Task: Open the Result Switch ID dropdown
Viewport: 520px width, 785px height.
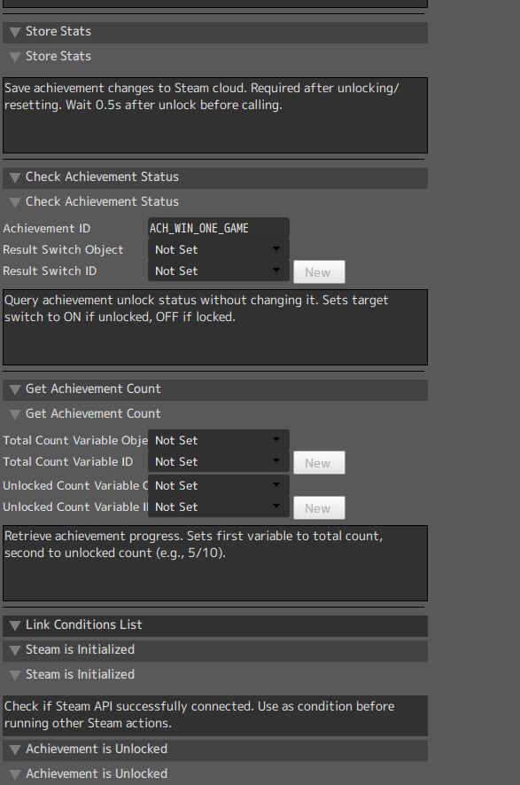Action: tap(219, 271)
